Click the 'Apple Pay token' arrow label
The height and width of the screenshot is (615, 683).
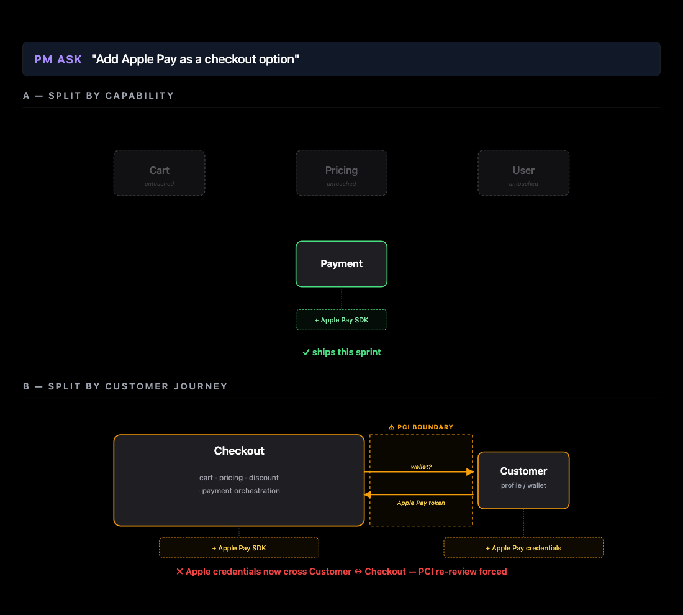pyautogui.click(x=421, y=503)
